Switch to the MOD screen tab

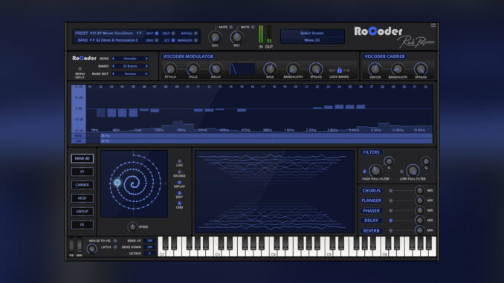tap(83, 198)
